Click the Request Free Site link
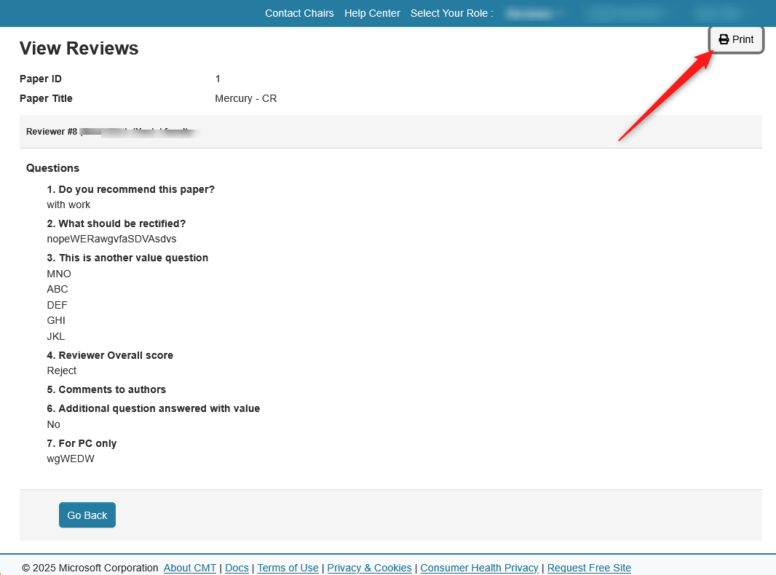Viewport: 776px width, 575px height. [589, 568]
